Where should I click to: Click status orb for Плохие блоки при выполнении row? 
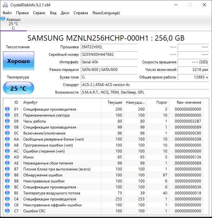point(7,169)
